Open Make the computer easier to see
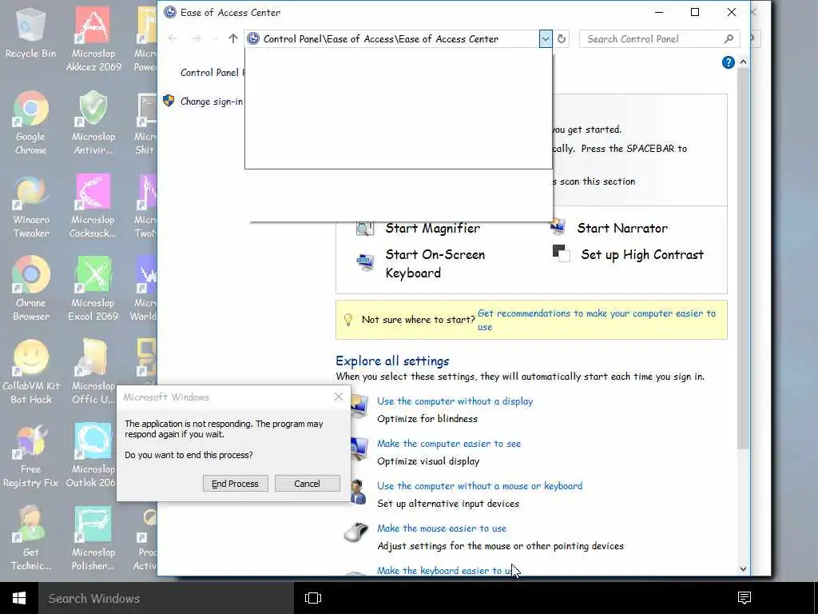 pos(449,443)
